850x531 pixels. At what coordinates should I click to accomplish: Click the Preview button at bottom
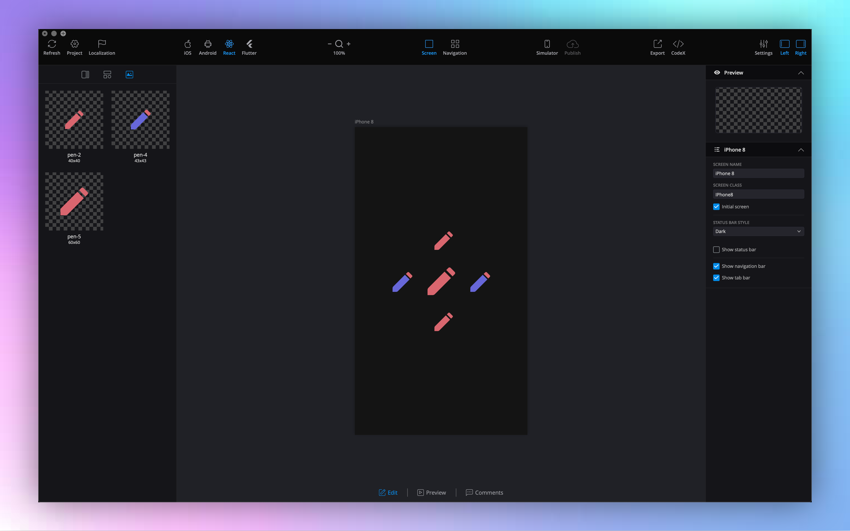432,492
